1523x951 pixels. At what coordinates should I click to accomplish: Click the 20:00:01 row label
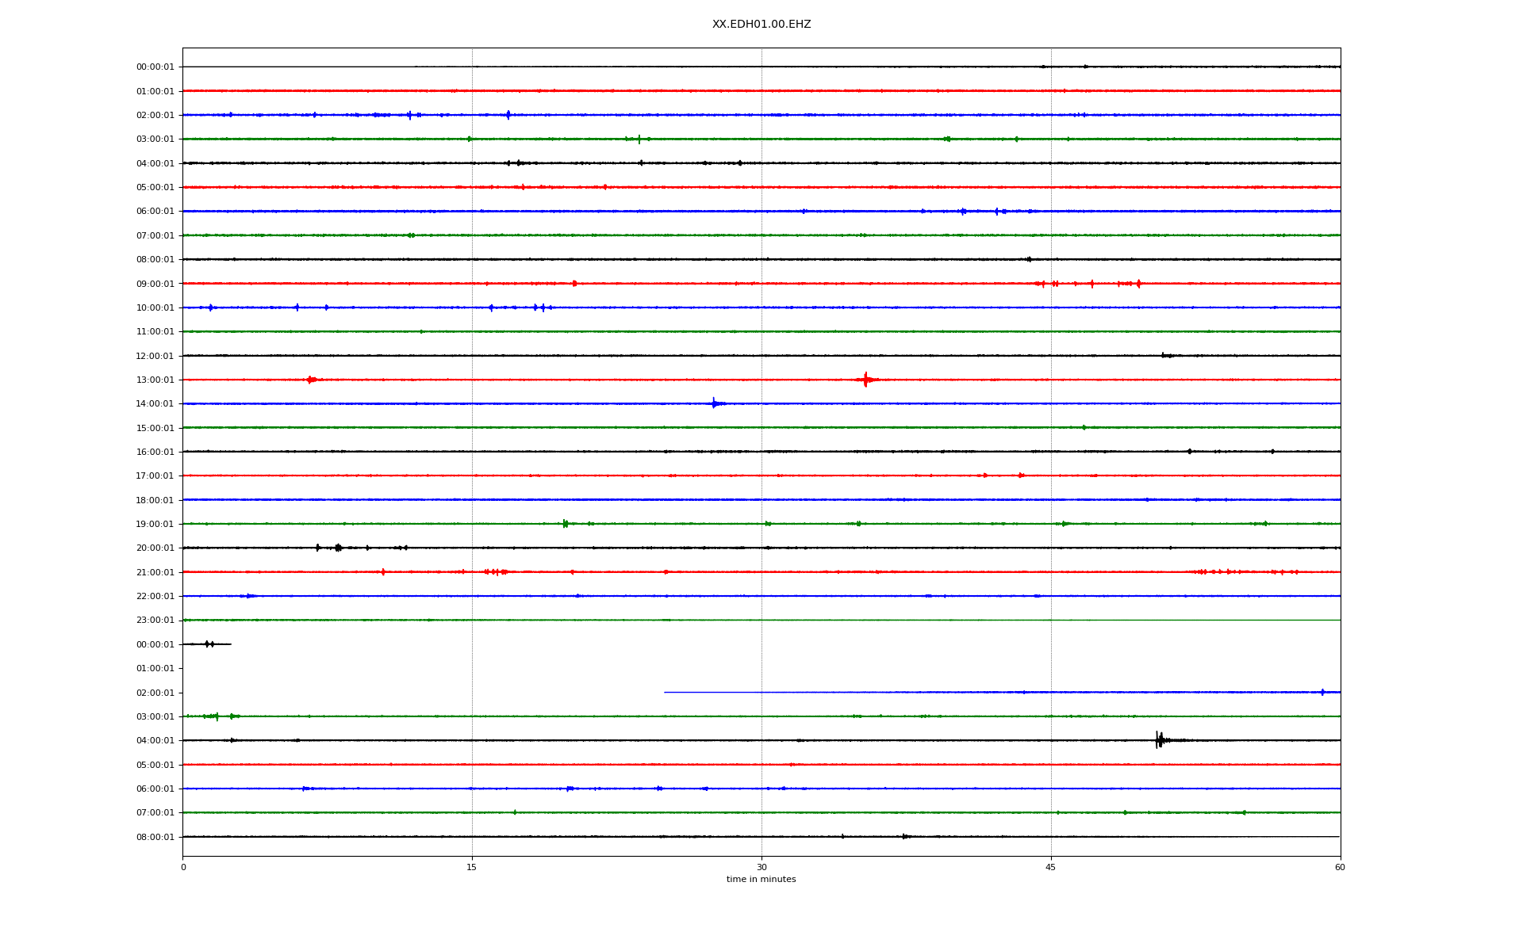[155, 548]
